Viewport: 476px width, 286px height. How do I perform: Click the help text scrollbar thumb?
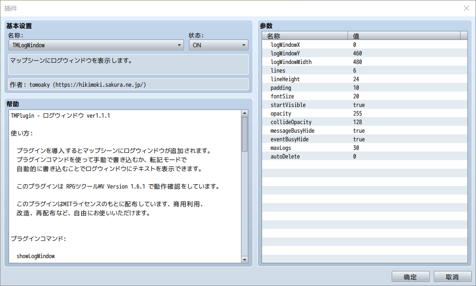[x=245, y=134]
